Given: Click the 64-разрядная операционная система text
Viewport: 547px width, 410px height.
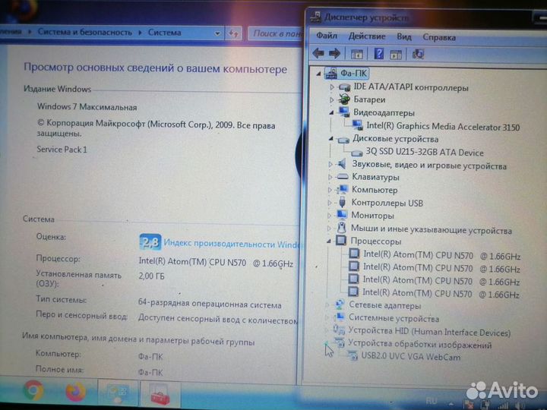Looking at the screenshot, I should (210, 304).
